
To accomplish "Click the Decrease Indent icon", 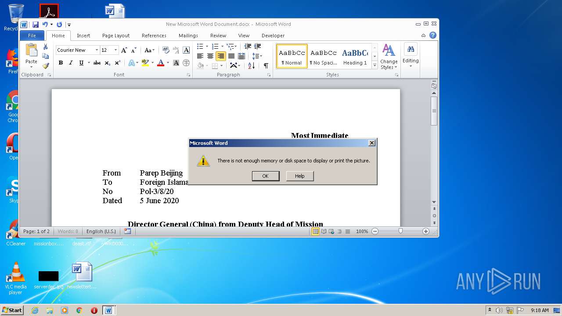I will click(x=248, y=46).
